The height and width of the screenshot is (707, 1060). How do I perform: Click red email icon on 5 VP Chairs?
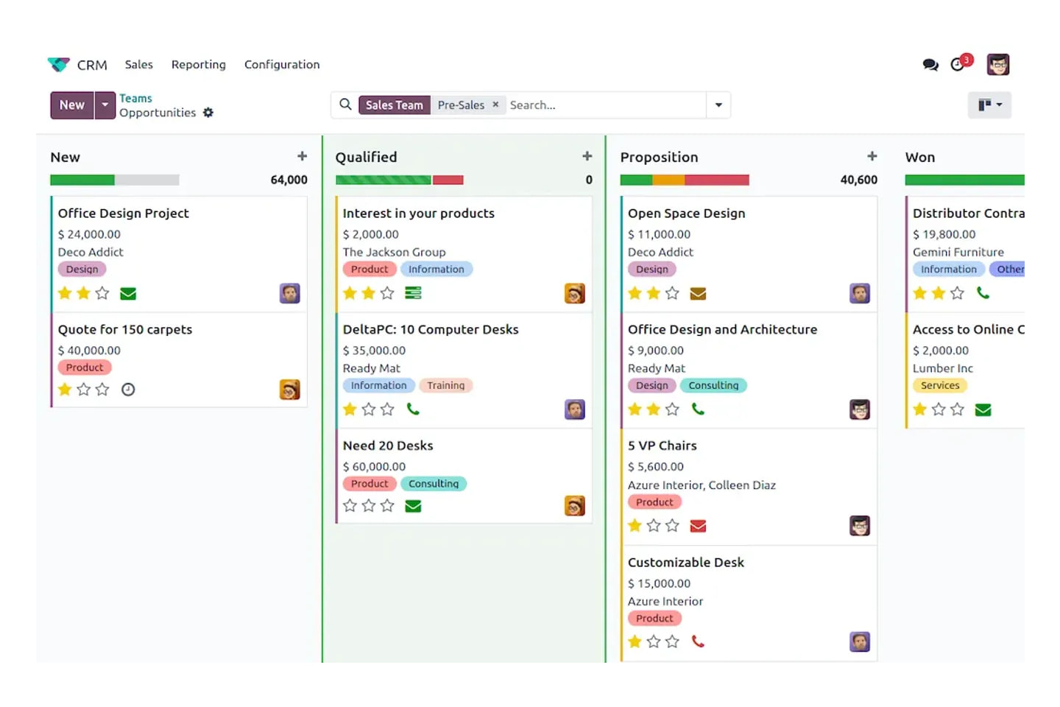point(698,526)
